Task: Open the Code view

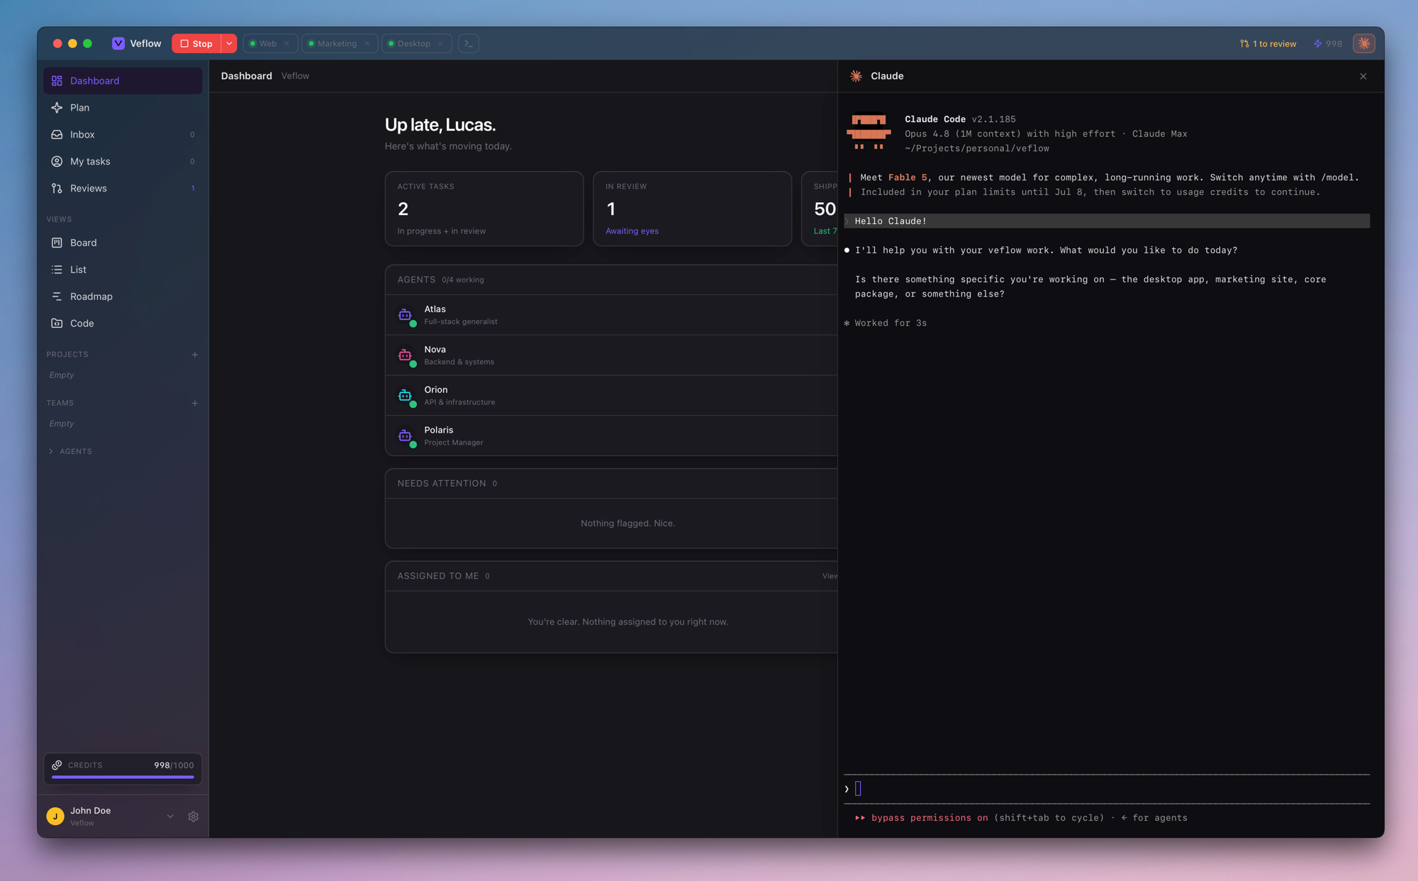Action: coord(123,323)
